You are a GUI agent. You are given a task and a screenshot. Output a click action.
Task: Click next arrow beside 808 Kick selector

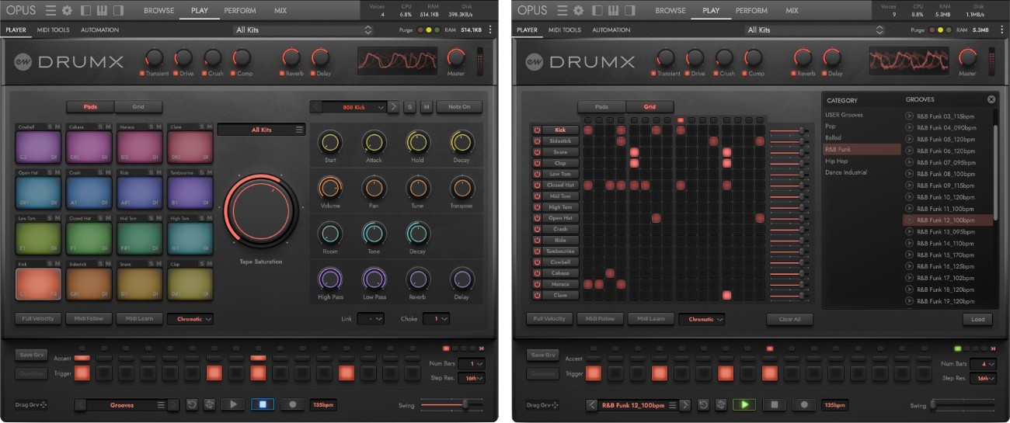tap(394, 107)
